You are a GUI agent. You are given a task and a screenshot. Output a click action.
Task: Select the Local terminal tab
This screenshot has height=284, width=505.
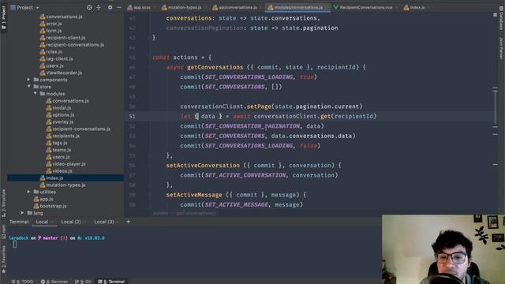pyautogui.click(x=42, y=222)
